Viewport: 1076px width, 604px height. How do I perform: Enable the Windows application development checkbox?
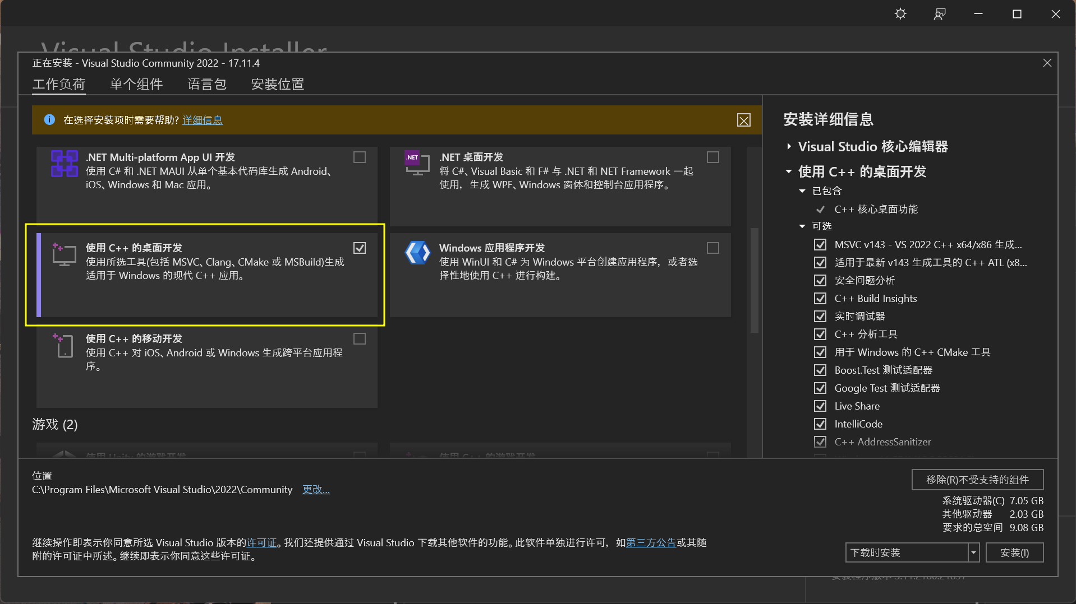coord(713,248)
